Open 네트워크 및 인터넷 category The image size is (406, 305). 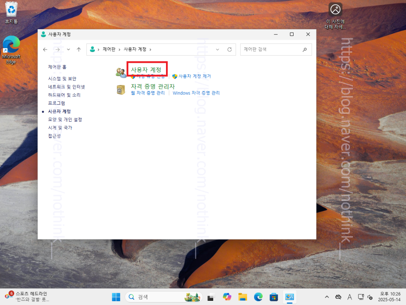[66, 87]
